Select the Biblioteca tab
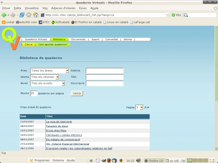This screenshot has height=163, width=218. (59, 39)
